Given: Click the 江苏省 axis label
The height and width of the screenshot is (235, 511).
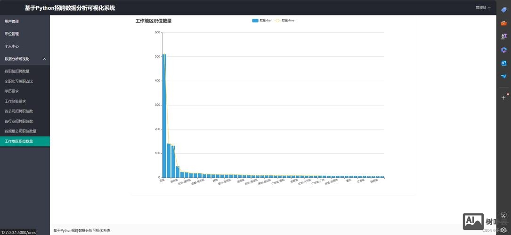Looking at the screenshot, I should [360, 181].
